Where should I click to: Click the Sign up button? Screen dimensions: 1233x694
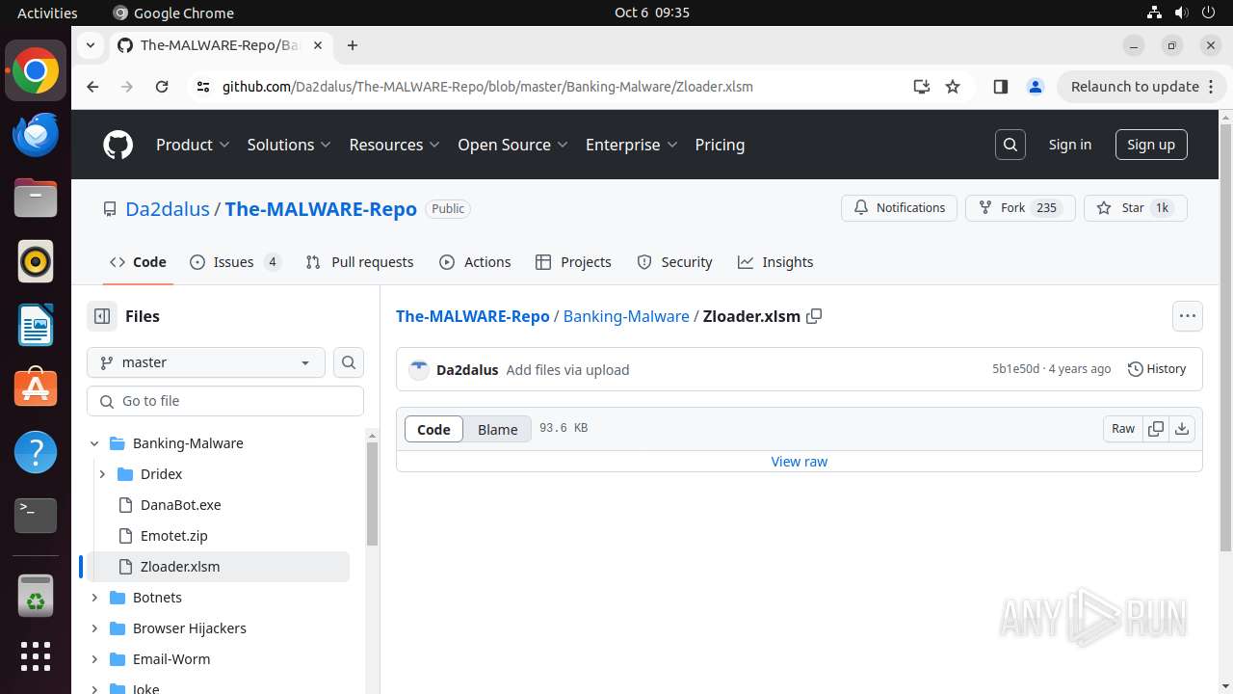pyautogui.click(x=1151, y=145)
